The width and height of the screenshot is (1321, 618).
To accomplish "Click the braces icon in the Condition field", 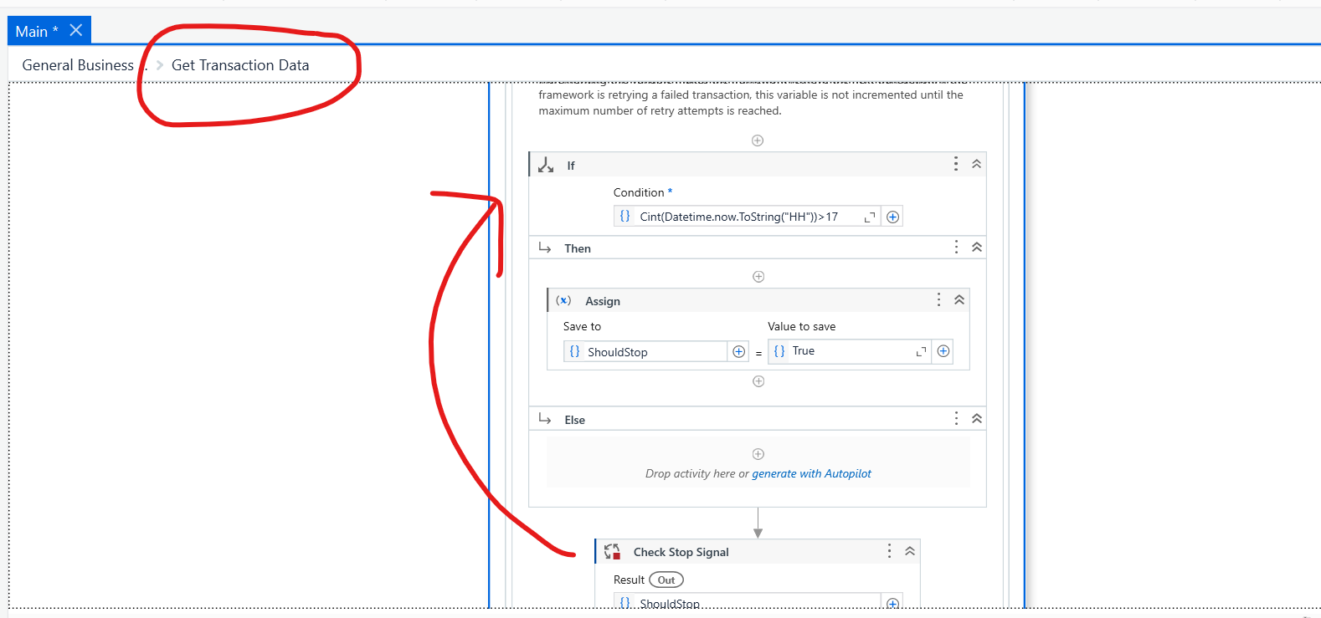I will 625,217.
